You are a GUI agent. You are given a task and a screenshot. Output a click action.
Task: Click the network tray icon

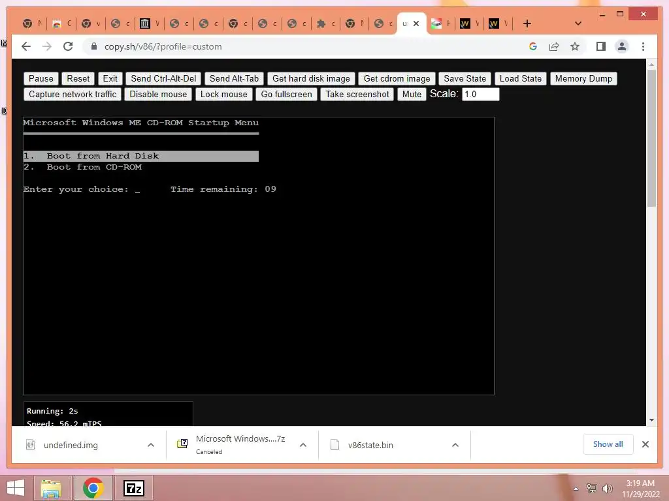(591, 489)
